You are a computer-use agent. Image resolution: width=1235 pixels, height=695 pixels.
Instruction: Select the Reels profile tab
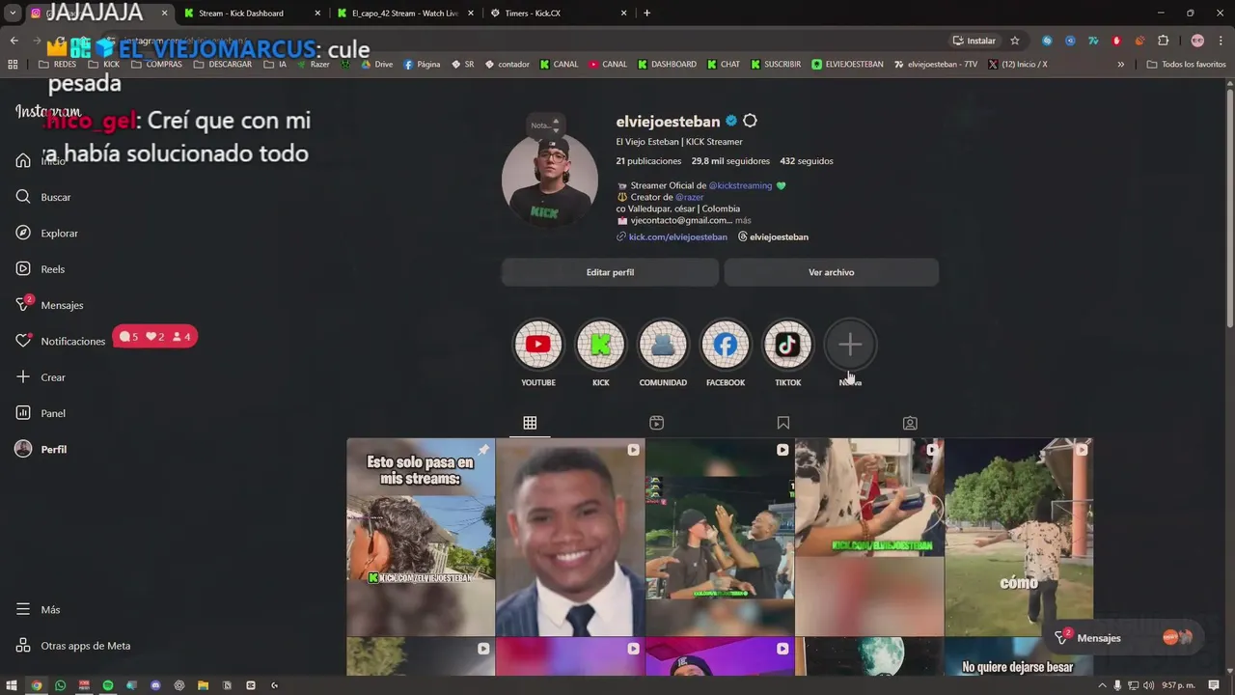(656, 423)
